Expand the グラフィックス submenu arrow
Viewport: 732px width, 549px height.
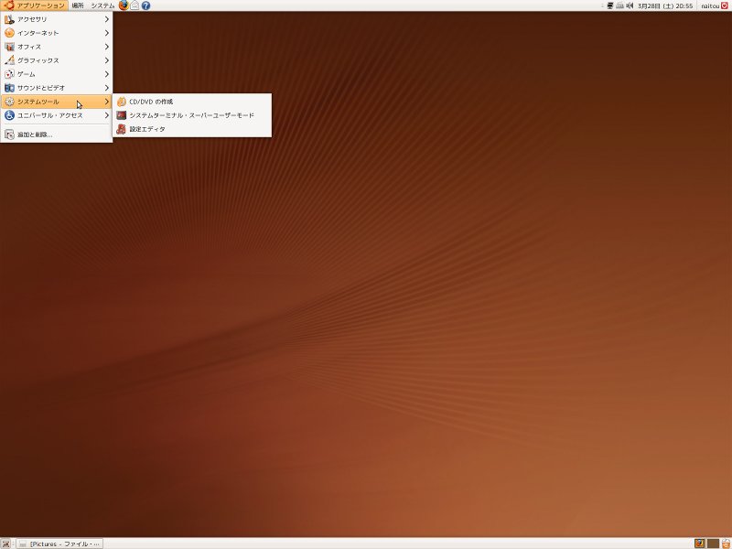(107, 60)
